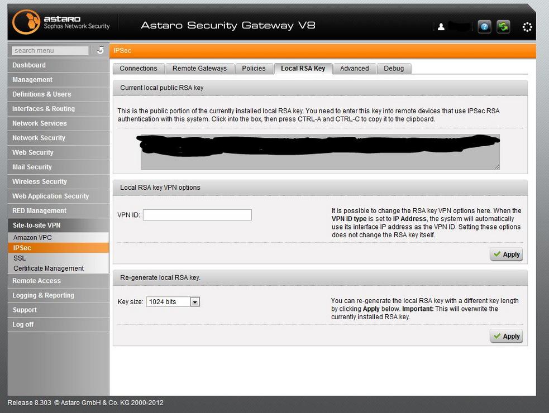Click inside the public RSA key box
This screenshot has width=549, height=413.
click(320, 152)
